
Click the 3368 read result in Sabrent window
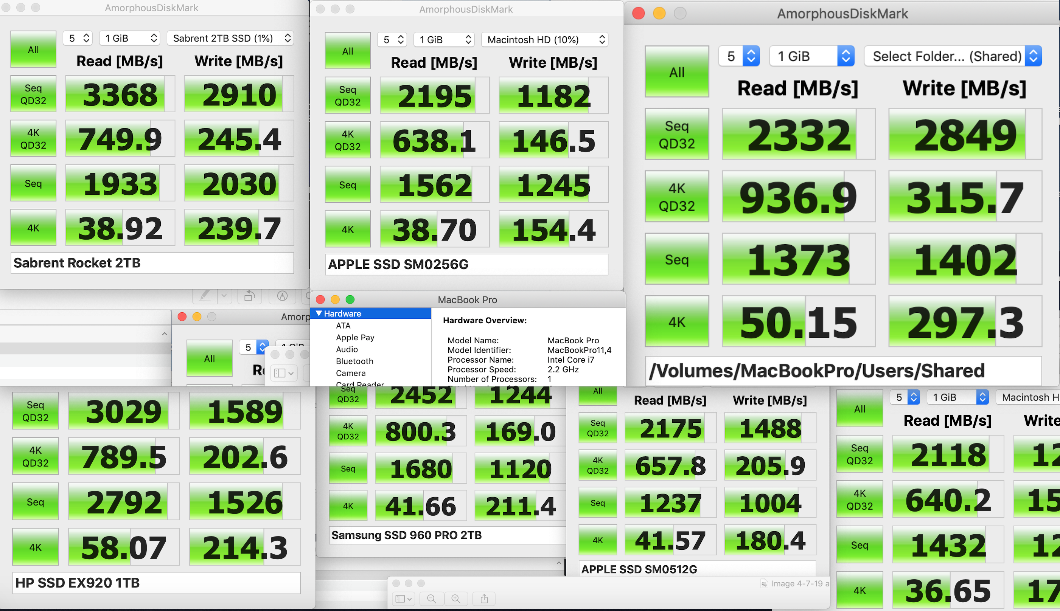(120, 94)
